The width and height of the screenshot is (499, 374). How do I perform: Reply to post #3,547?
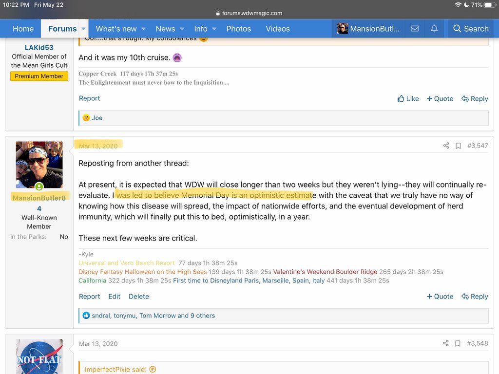tap(475, 296)
